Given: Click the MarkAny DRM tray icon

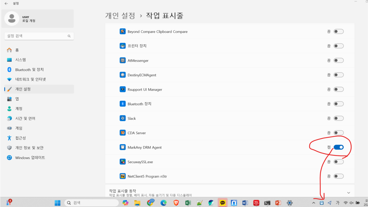Looking at the screenshot, I should pyautogui.click(x=321, y=203).
